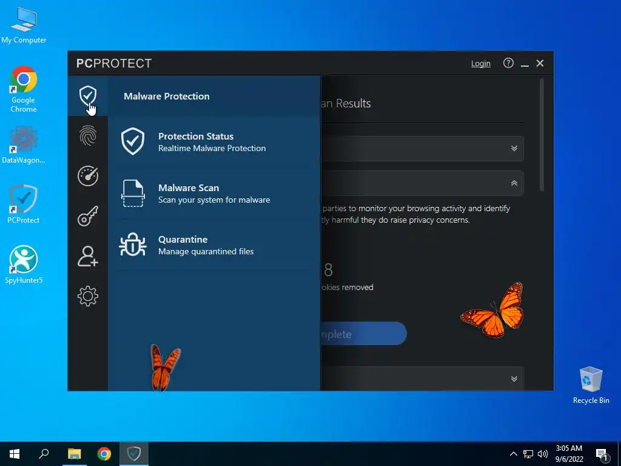
Task: Click the PCProtect window scrollbar
Action: 542,135
